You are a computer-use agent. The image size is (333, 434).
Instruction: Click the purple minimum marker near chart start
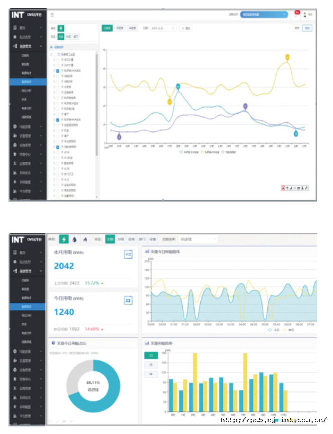(x=119, y=137)
